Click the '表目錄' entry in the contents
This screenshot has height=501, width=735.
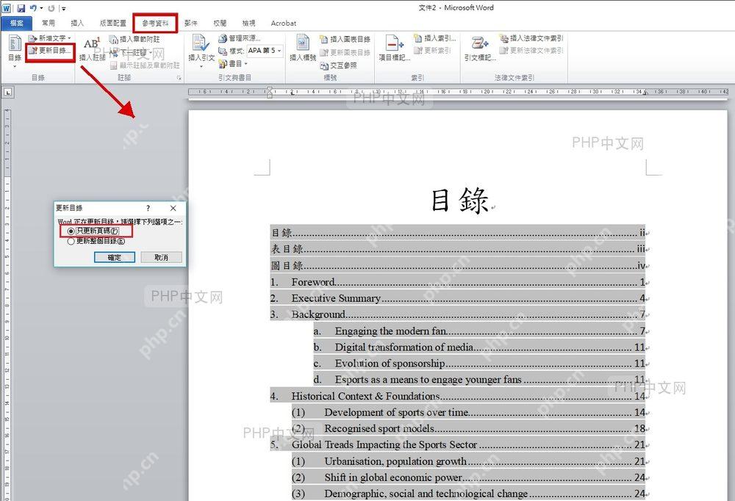[457, 249]
